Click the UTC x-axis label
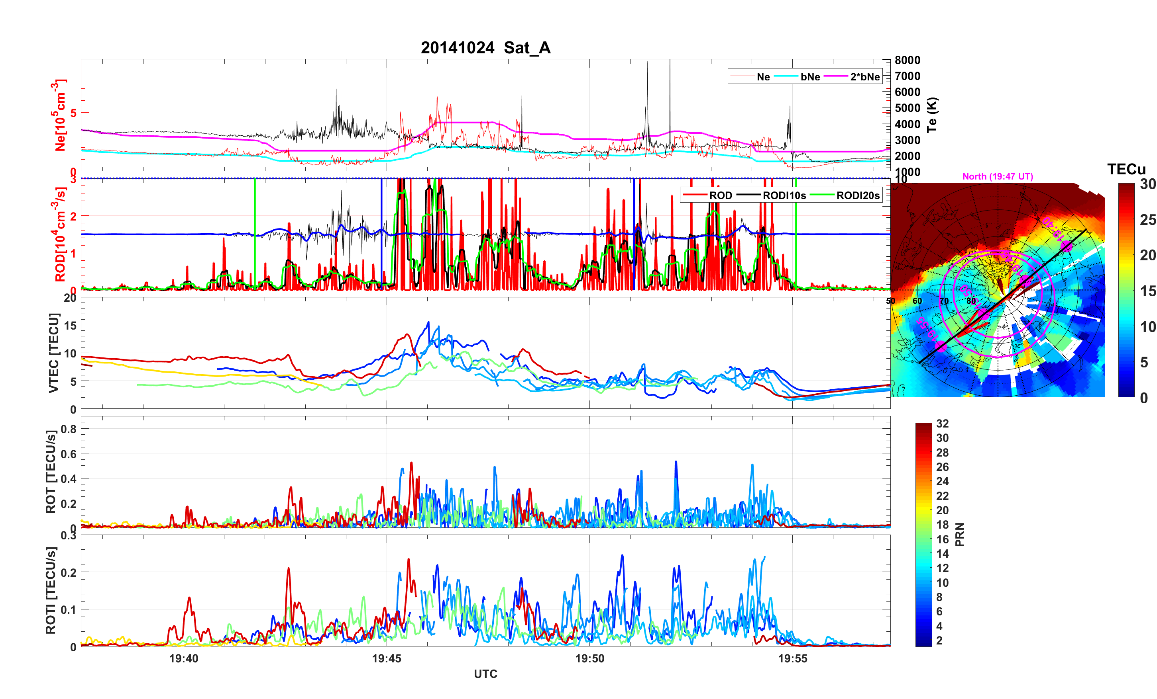Image resolution: width=1157 pixels, height=699 pixels. click(x=485, y=674)
